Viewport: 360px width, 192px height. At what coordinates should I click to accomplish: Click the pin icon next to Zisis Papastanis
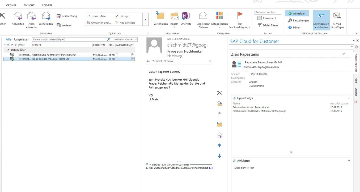(343, 54)
